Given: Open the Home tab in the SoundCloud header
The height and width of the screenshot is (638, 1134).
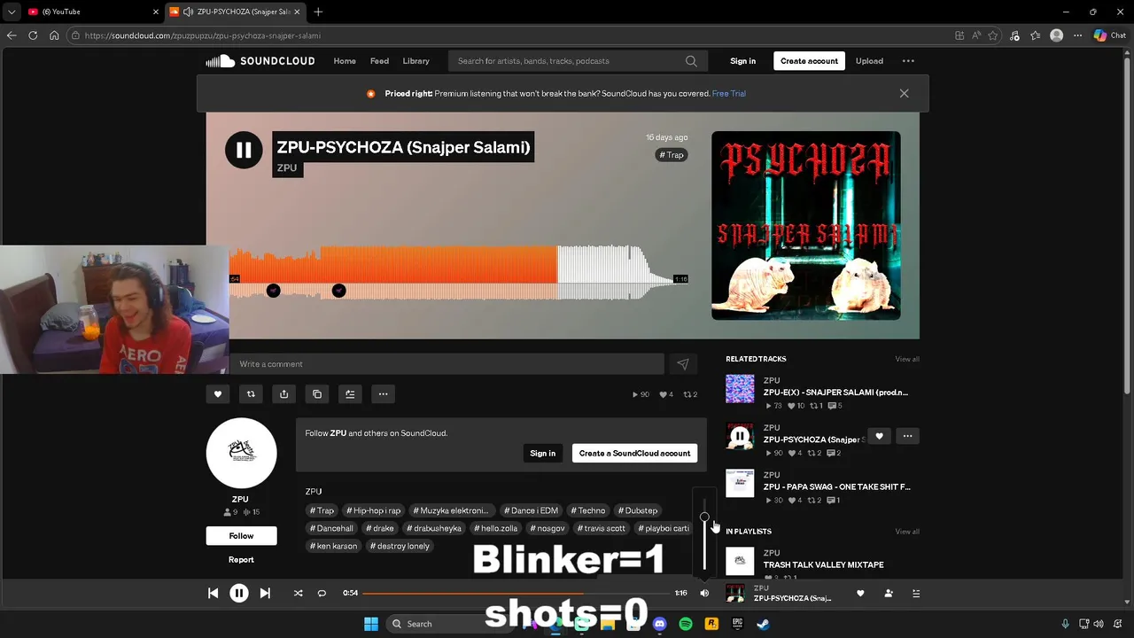Looking at the screenshot, I should click(345, 61).
